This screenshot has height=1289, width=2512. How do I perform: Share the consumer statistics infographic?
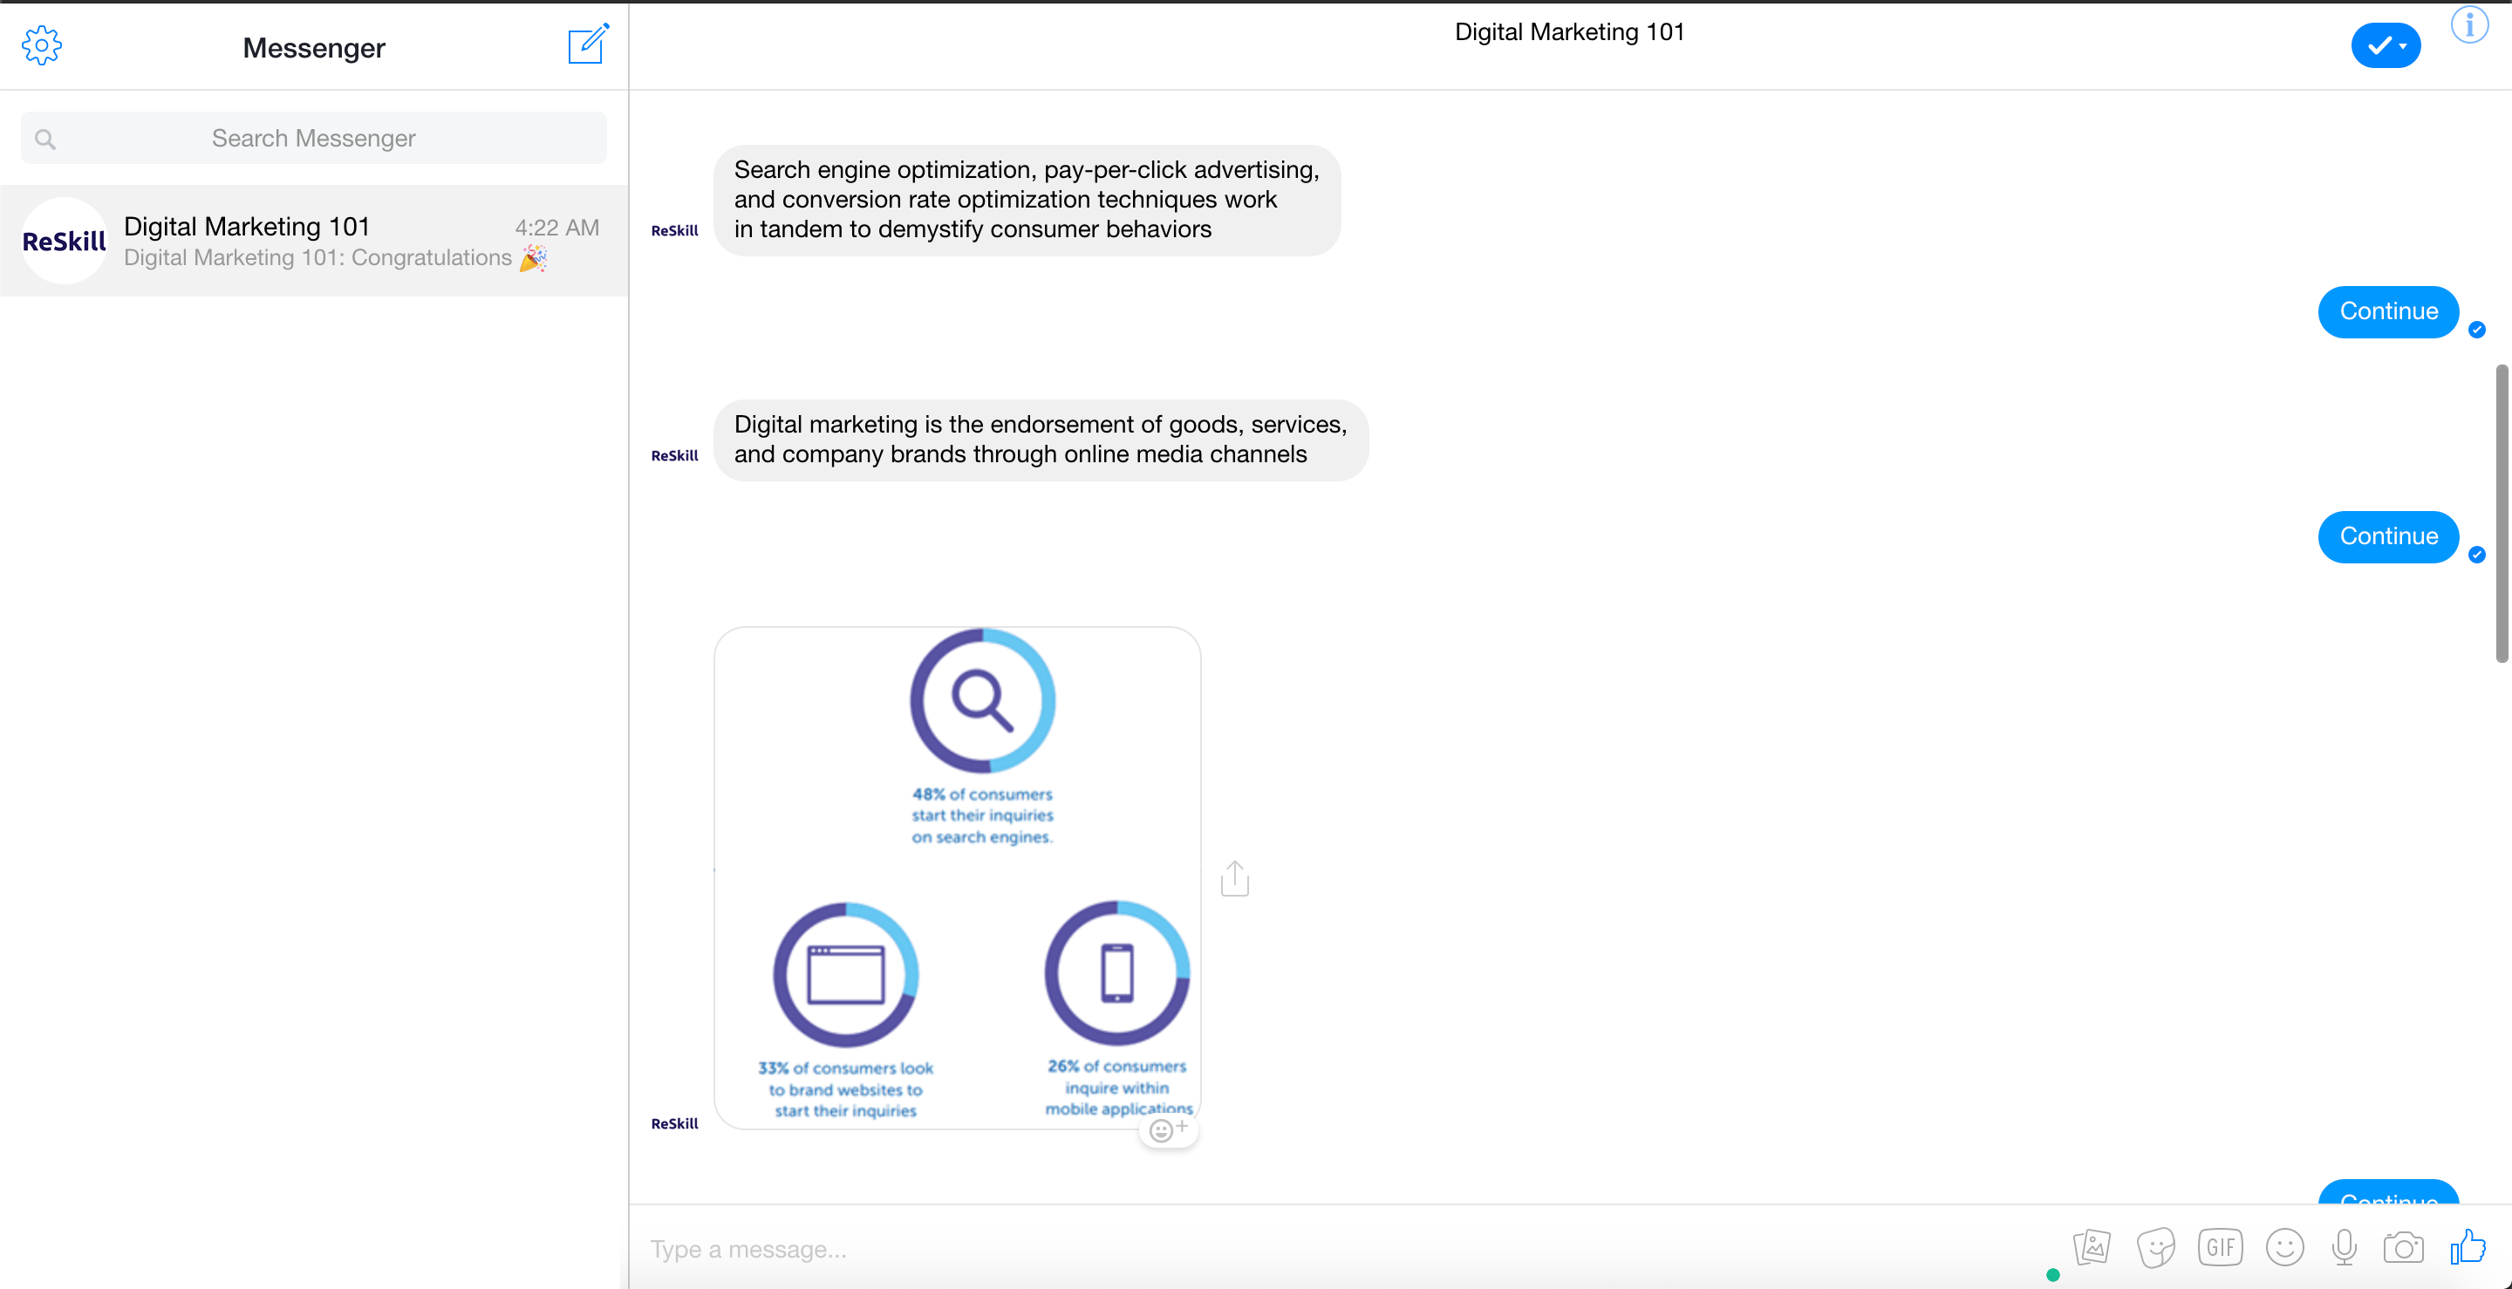tap(1234, 878)
